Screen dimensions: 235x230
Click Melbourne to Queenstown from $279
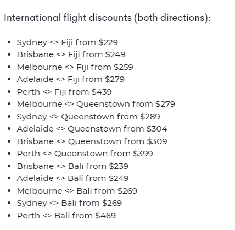click(96, 104)
